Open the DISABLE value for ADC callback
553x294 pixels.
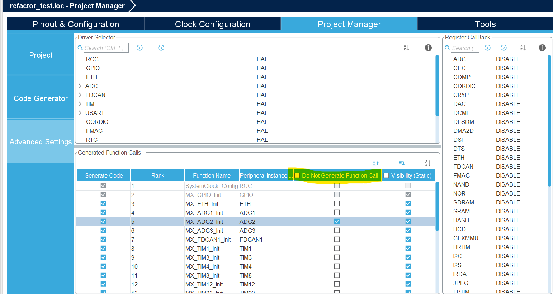pos(508,59)
